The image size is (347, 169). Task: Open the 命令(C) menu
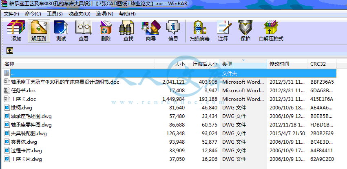33,14
